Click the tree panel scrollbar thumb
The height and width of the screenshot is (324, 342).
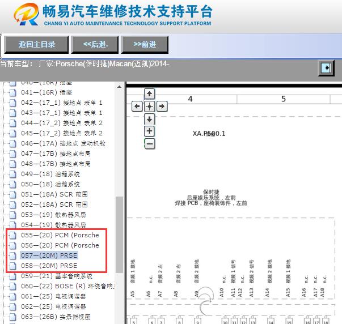point(119,235)
